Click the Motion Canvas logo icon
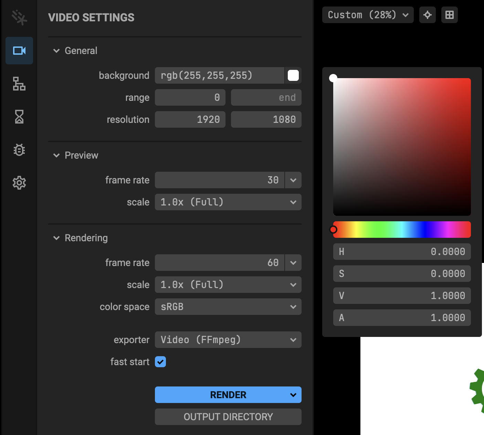Viewport: 484px width, 435px height. [19, 18]
